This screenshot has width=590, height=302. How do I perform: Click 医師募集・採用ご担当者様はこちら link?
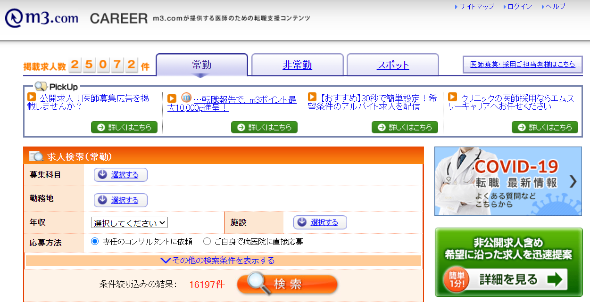click(x=523, y=65)
